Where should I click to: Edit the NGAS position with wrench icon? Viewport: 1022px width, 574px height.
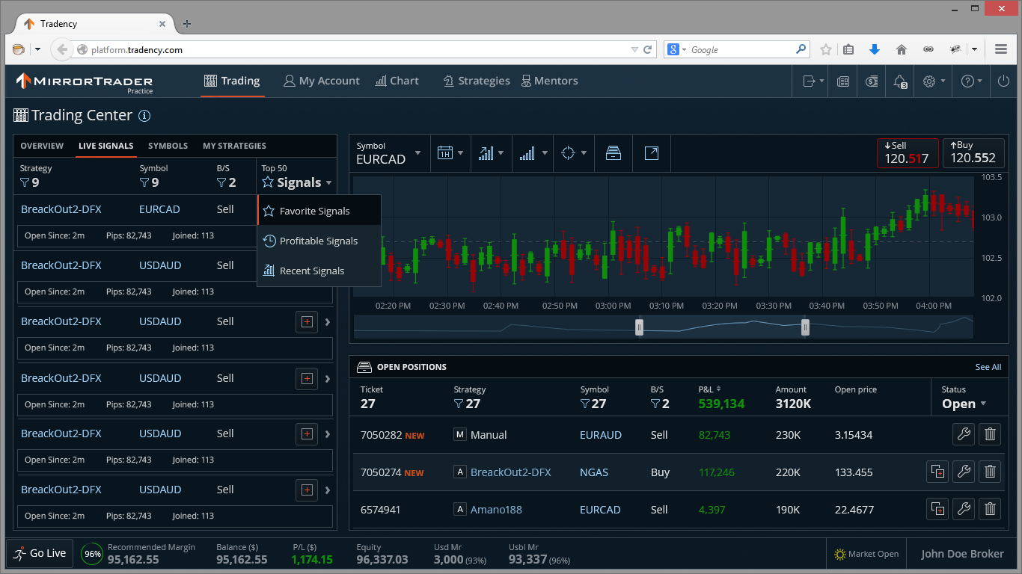point(964,472)
